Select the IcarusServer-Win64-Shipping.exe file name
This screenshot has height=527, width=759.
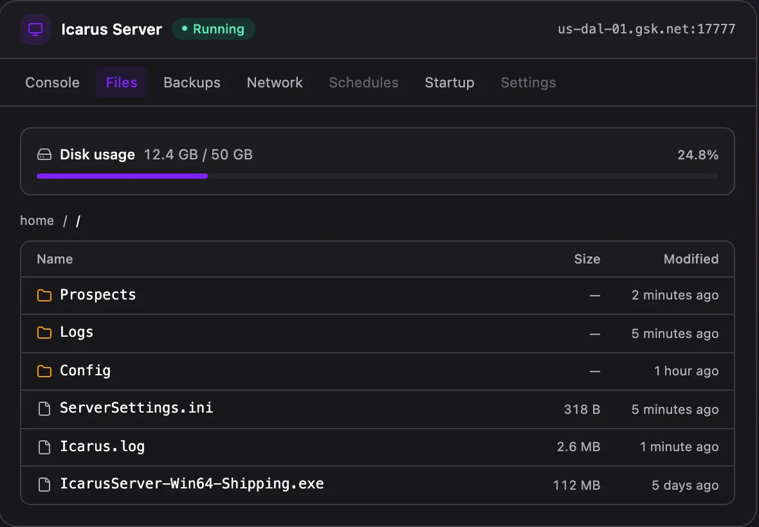tap(192, 484)
